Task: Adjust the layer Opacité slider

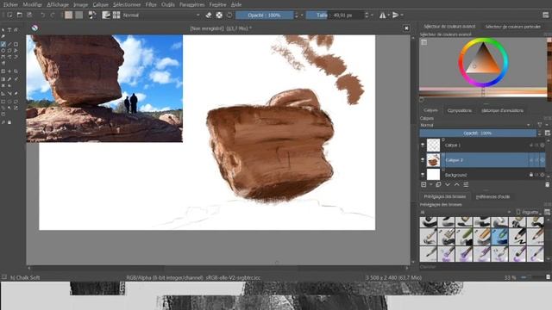Action: (x=478, y=133)
